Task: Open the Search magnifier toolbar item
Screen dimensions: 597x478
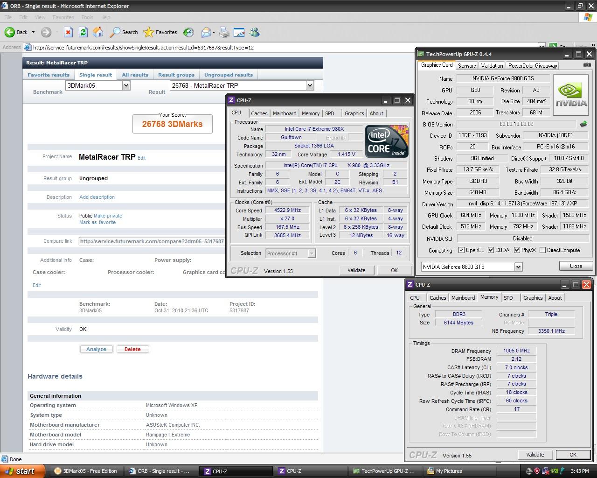Action: tap(124, 32)
